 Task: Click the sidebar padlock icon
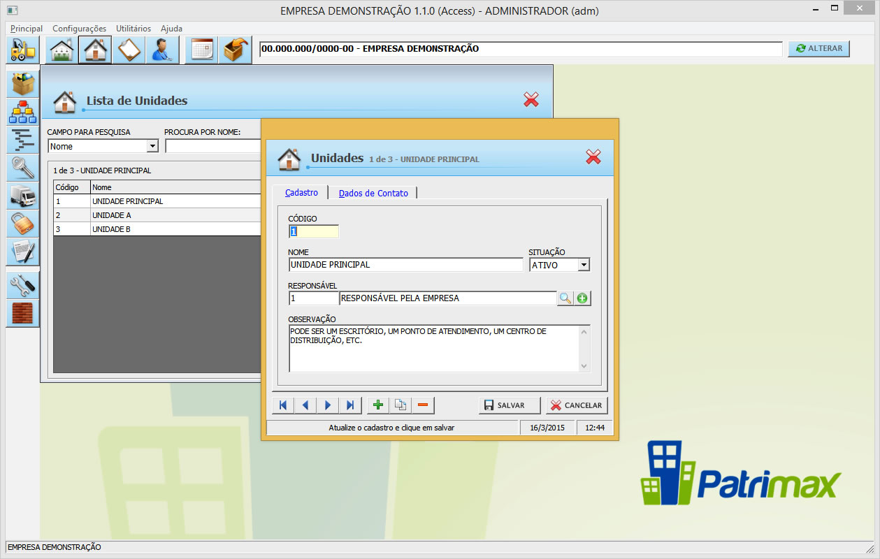[x=23, y=224]
